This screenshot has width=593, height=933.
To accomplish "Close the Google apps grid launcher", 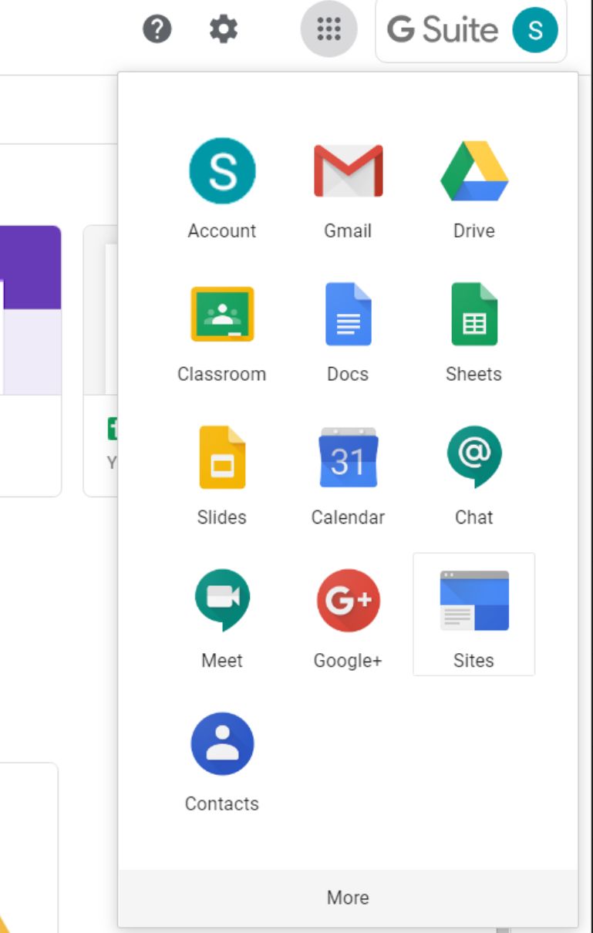I will [x=329, y=29].
